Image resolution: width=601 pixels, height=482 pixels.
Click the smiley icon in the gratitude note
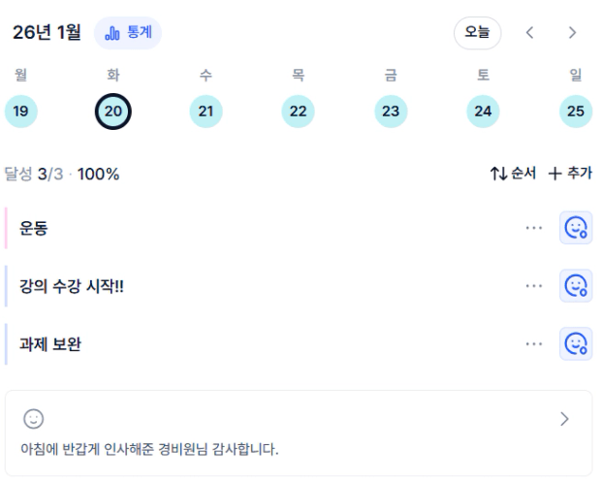[x=34, y=419]
